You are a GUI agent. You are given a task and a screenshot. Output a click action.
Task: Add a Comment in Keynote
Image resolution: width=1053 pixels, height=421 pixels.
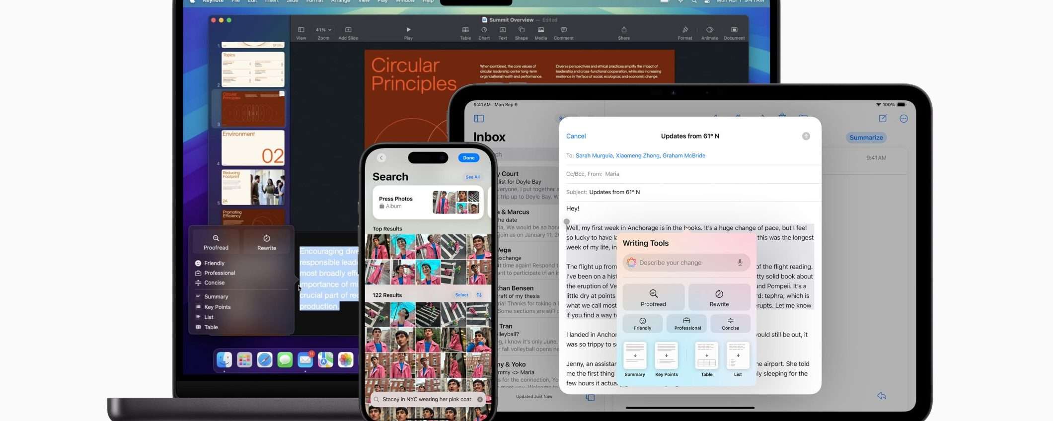564,33
